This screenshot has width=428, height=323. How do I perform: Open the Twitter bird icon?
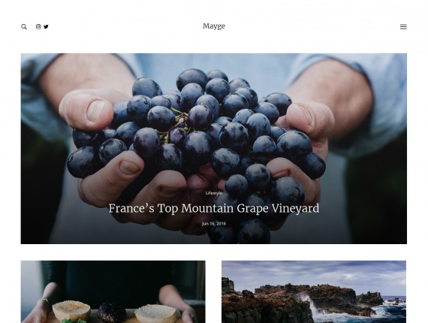[x=46, y=26]
